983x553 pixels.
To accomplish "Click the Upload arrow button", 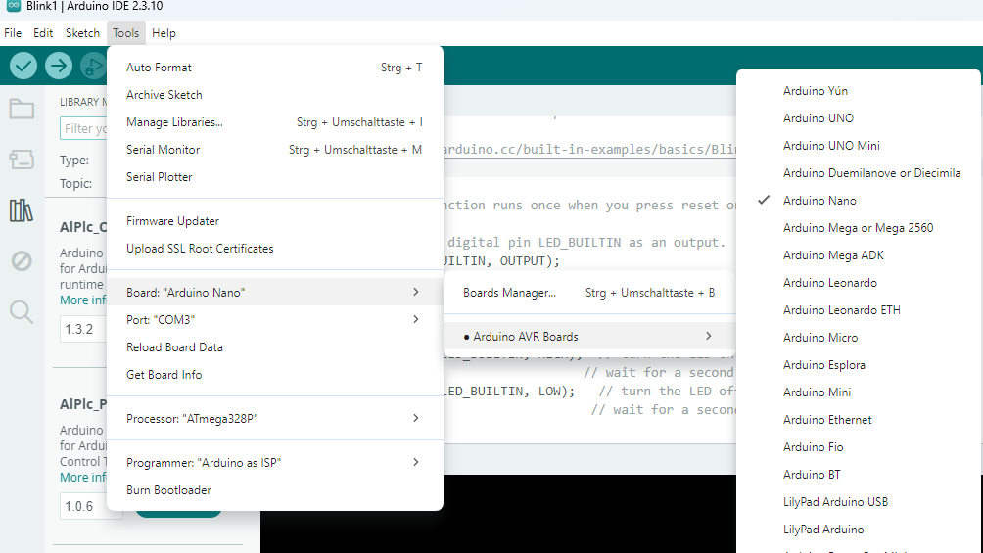I will pyautogui.click(x=59, y=66).
